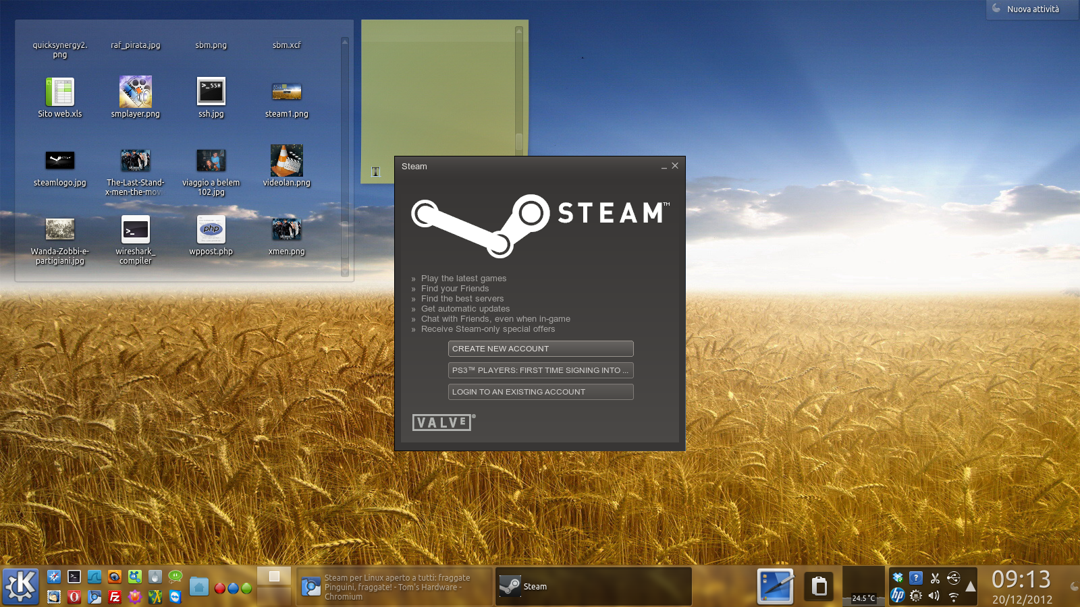
Task: Switch to the Chromium taskbar entry
Action: [x=394, y=587]
